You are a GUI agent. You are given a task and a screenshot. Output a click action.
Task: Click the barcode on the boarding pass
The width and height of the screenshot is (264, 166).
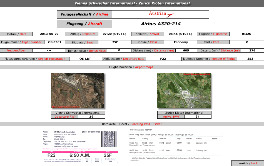(109, 139)
